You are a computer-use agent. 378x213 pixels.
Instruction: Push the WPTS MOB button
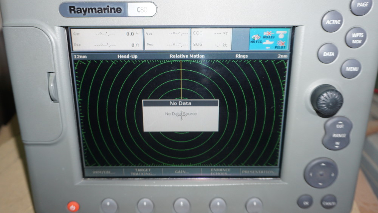tap(356, 38)
